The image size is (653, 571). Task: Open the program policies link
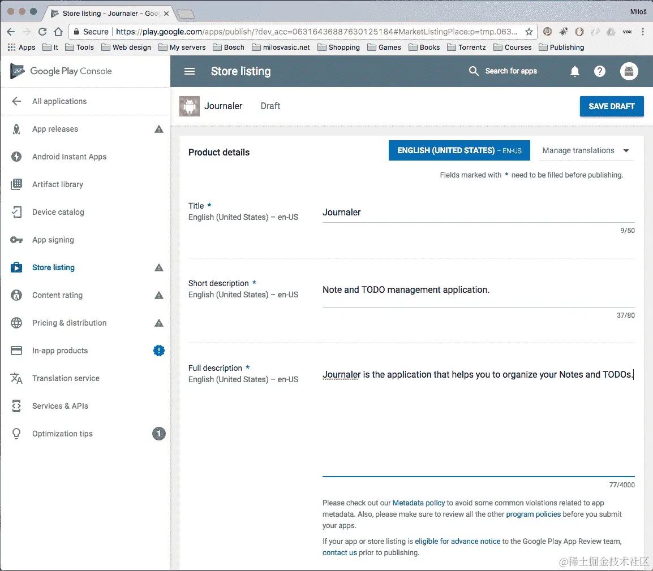533,514
